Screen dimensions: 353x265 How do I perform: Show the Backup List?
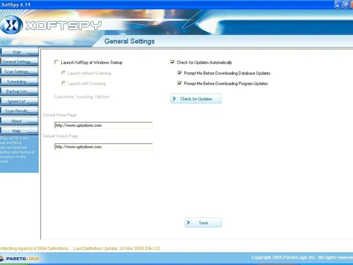[19, 91]
